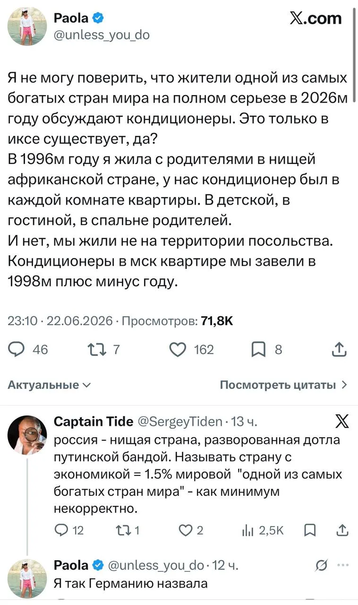Image resolution: width=358 pixels, height=605 pixels.
Task: Reply to Captain Tide's comment
Action: click(62, 530)
